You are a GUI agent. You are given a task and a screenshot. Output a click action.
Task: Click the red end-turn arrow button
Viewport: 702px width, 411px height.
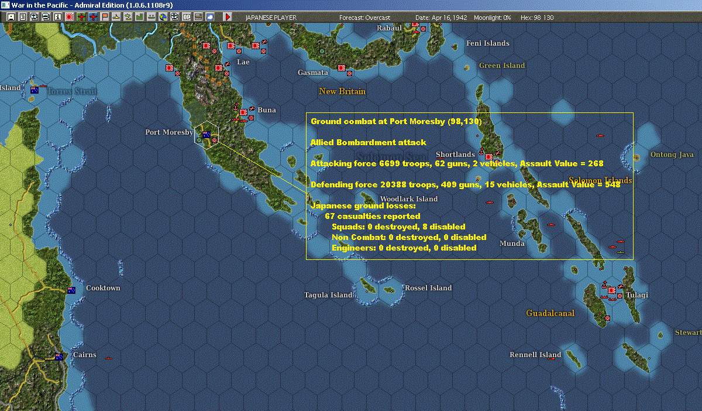click(228, 17)
